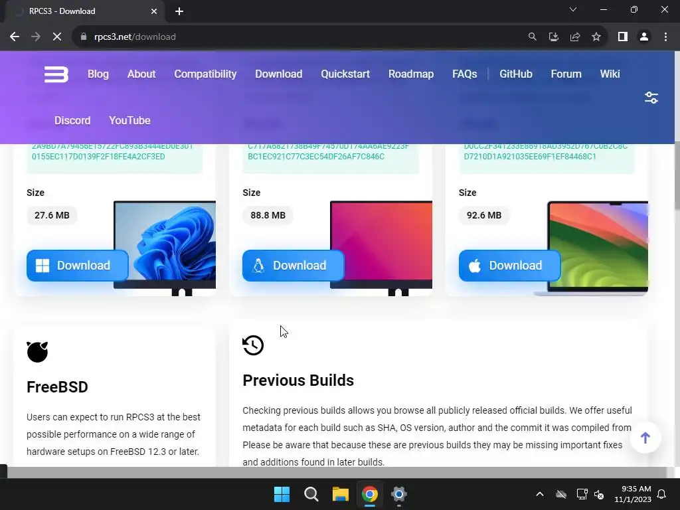
Task: Click the muted volume tray icon
Action: click(x=599, y=494)
